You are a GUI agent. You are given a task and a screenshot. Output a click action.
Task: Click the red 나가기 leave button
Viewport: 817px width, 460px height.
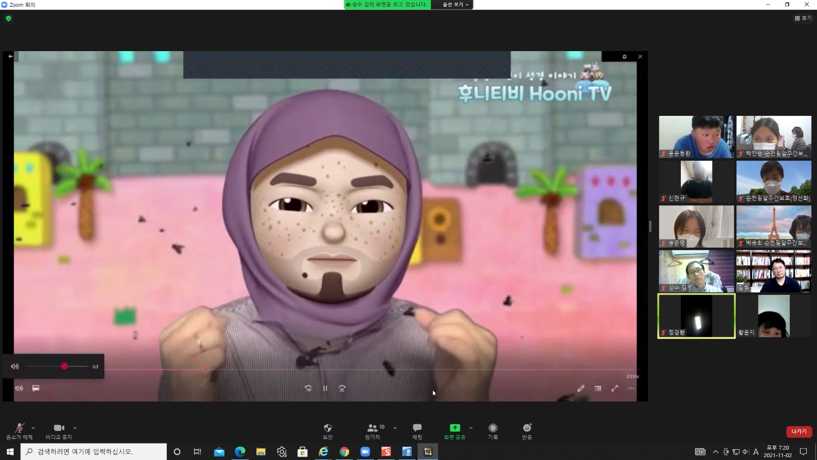point(799,432)
